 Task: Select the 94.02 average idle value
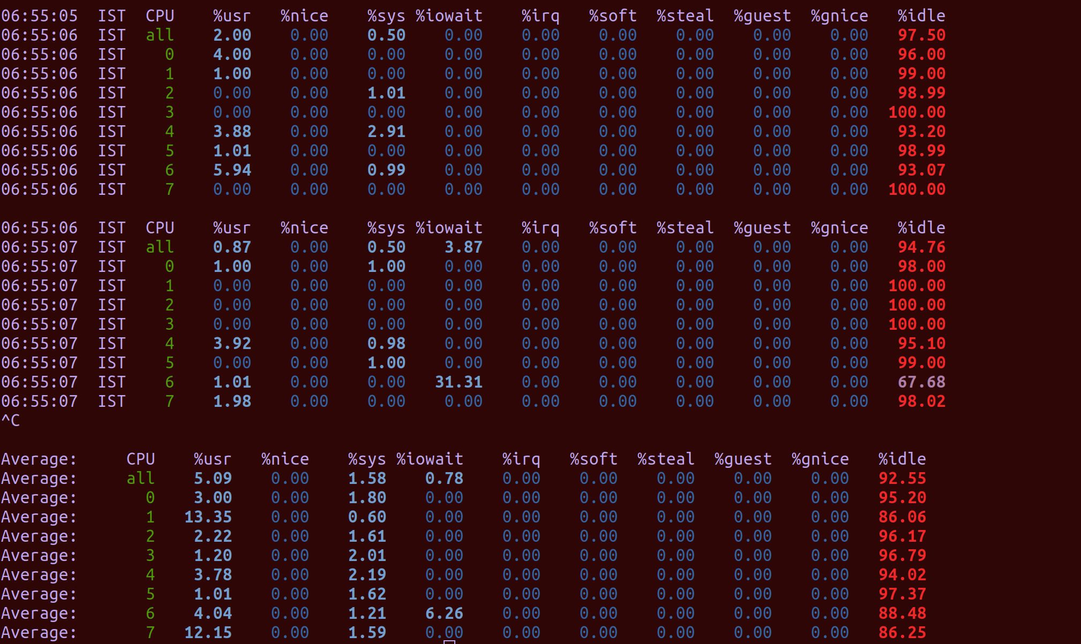(x=902, y=575)
